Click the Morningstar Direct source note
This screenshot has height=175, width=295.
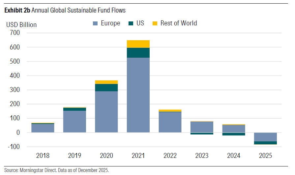56,170
